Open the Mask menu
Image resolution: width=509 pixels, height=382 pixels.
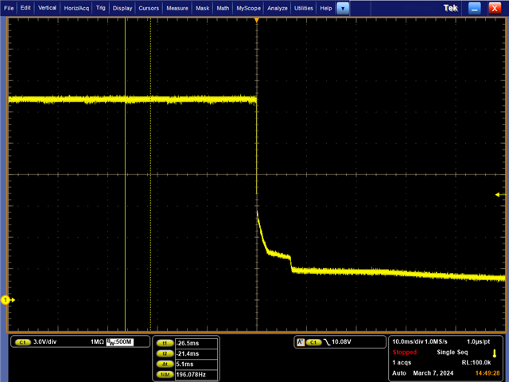202,8
